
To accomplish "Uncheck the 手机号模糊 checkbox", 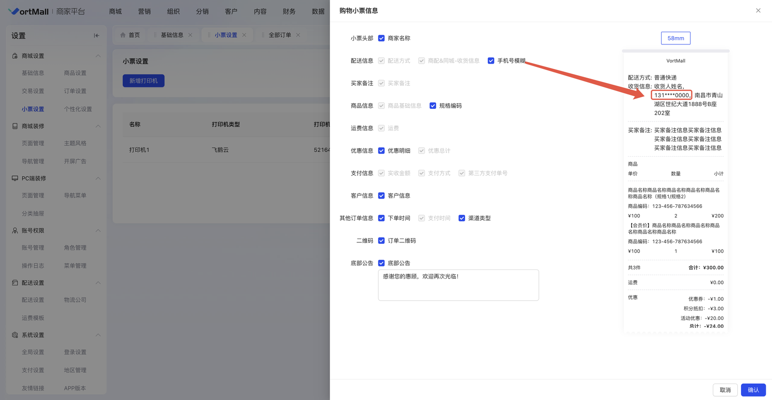I will click(491, 61).
